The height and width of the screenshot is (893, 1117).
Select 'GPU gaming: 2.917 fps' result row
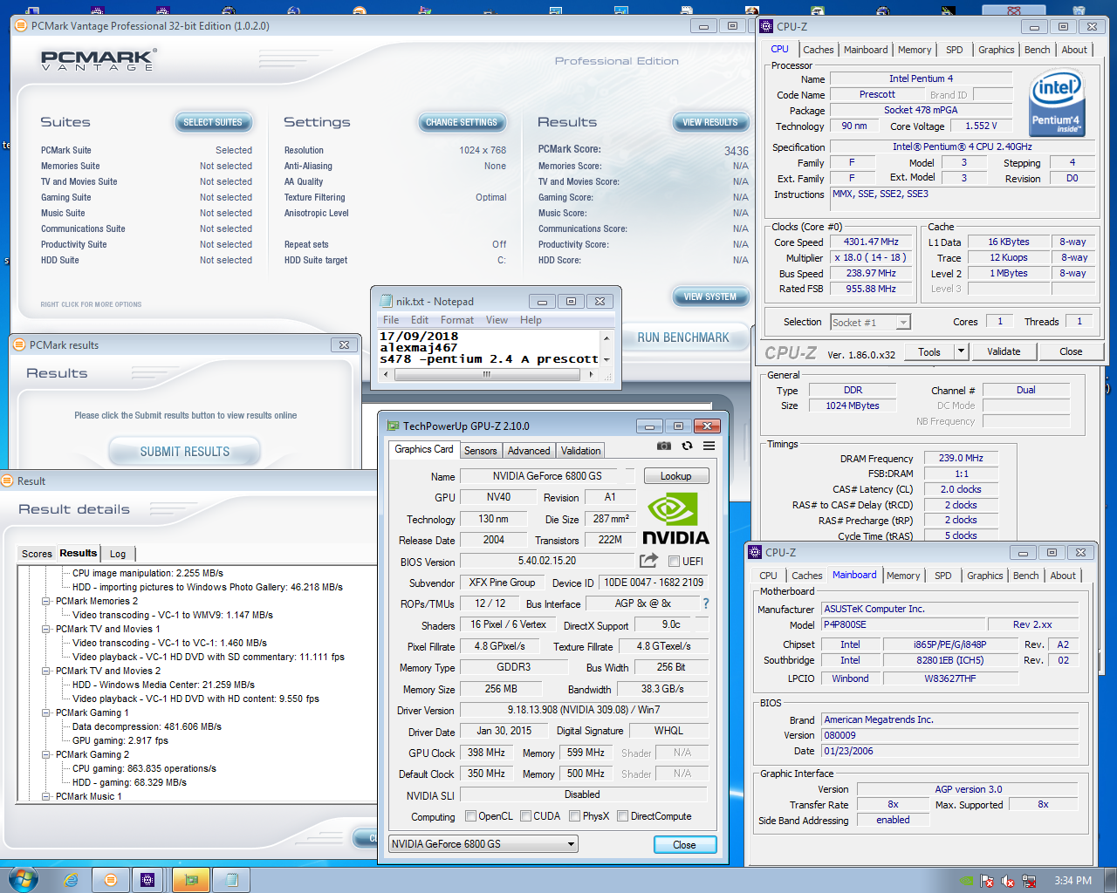(120, 740)
